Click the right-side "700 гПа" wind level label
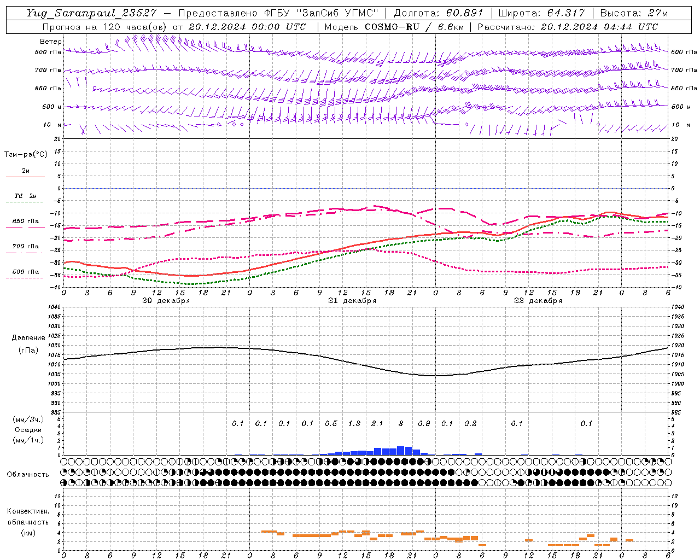The width and height of the screenshot is (700, 560). pyautogui.click(x=684, y=70)
